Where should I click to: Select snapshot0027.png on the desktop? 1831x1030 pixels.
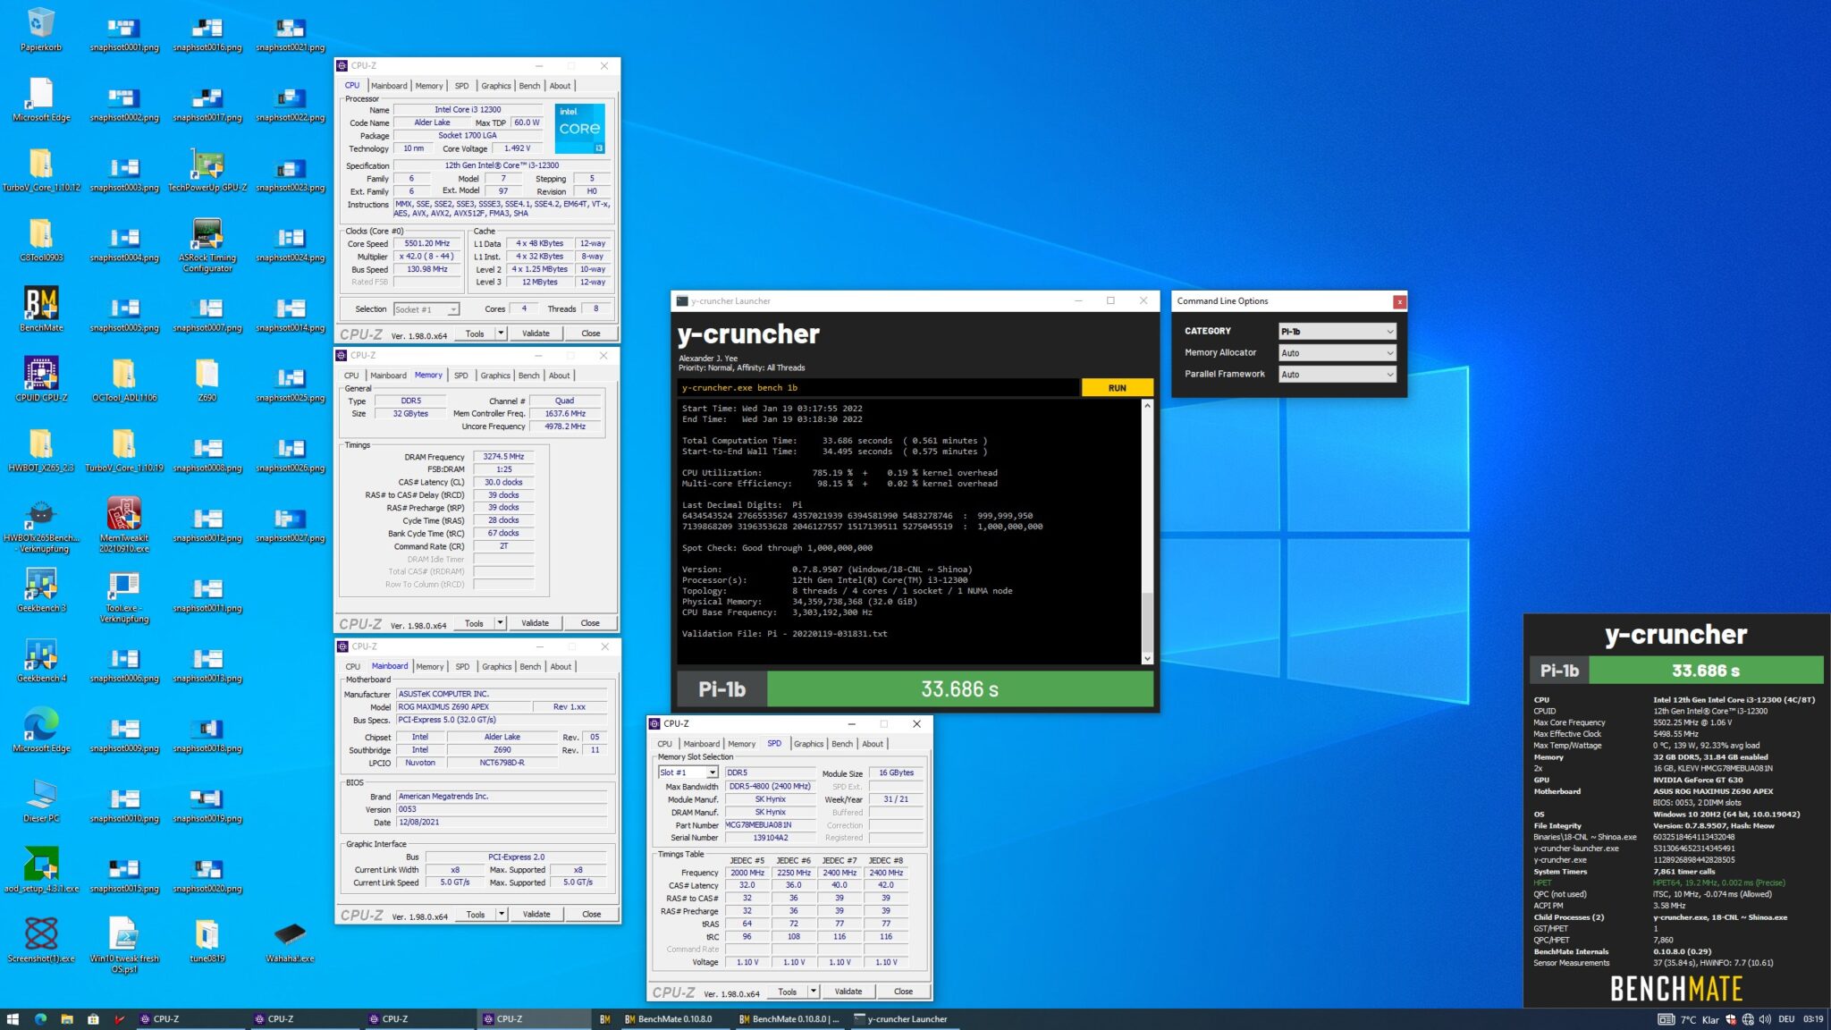click(291, 525)
